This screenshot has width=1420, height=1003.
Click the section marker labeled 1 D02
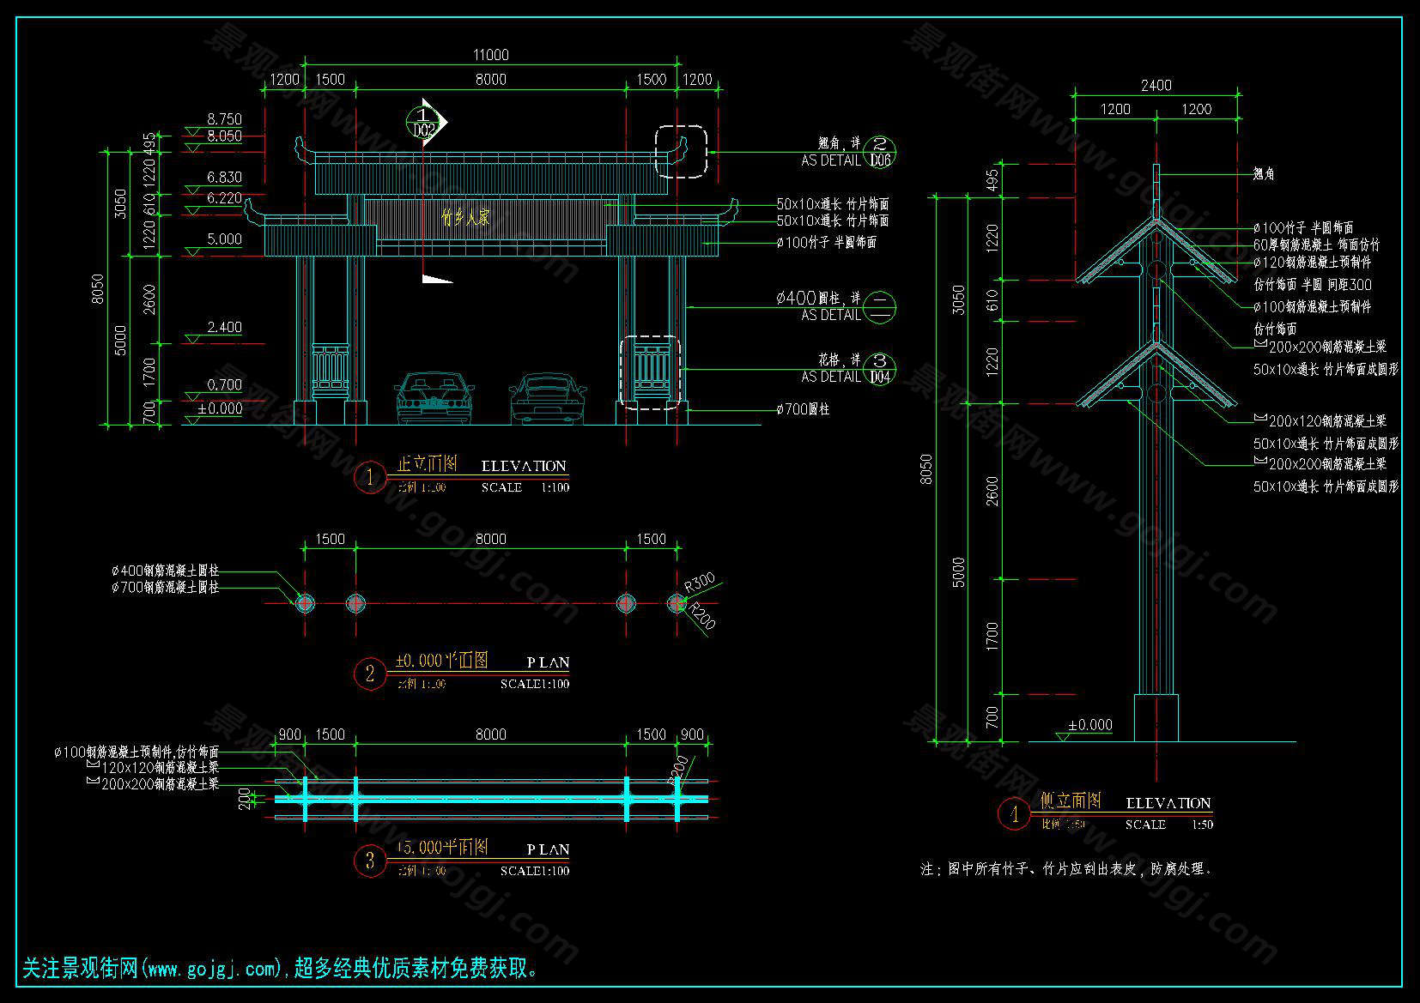pos(425,122)
